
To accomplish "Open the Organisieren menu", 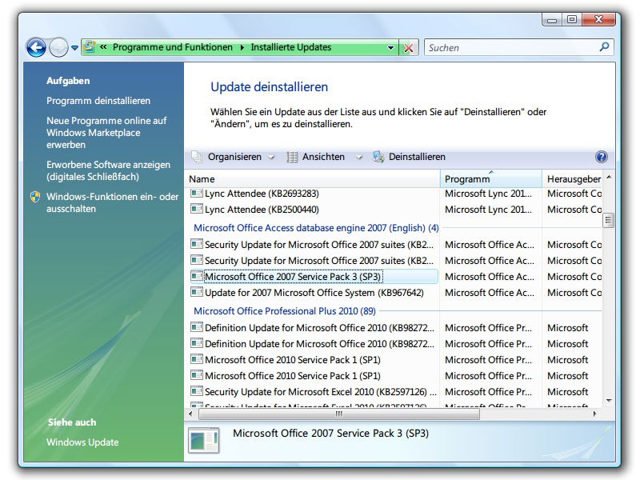I will (234, 157).
